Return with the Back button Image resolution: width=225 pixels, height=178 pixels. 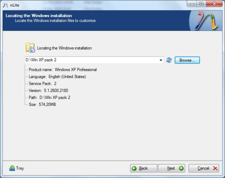tap(144, 168)
